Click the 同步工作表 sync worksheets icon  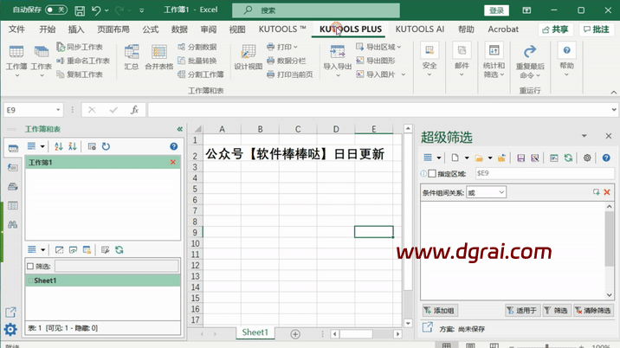point(83,47)
